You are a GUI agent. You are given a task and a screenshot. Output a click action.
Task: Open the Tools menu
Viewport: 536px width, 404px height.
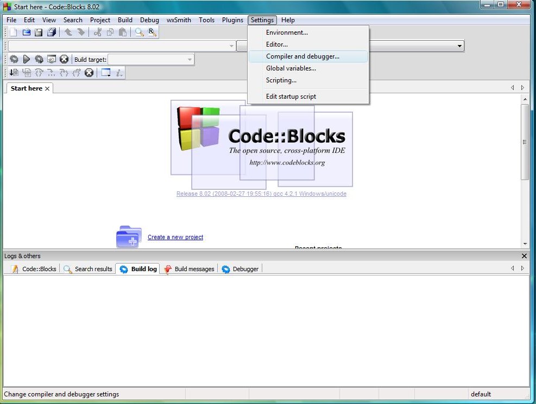pos(206,20)
